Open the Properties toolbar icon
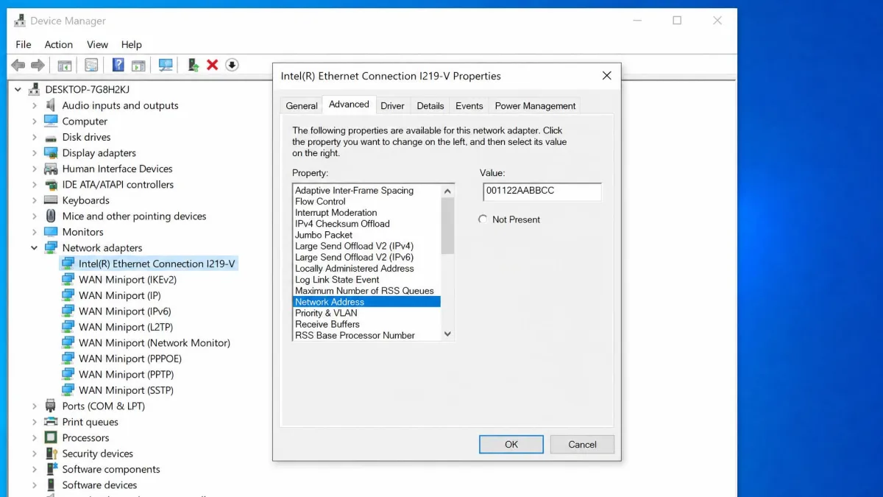 click(91, 66)
